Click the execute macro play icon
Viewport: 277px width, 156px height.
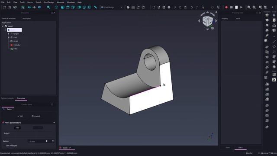pos(242,7)
